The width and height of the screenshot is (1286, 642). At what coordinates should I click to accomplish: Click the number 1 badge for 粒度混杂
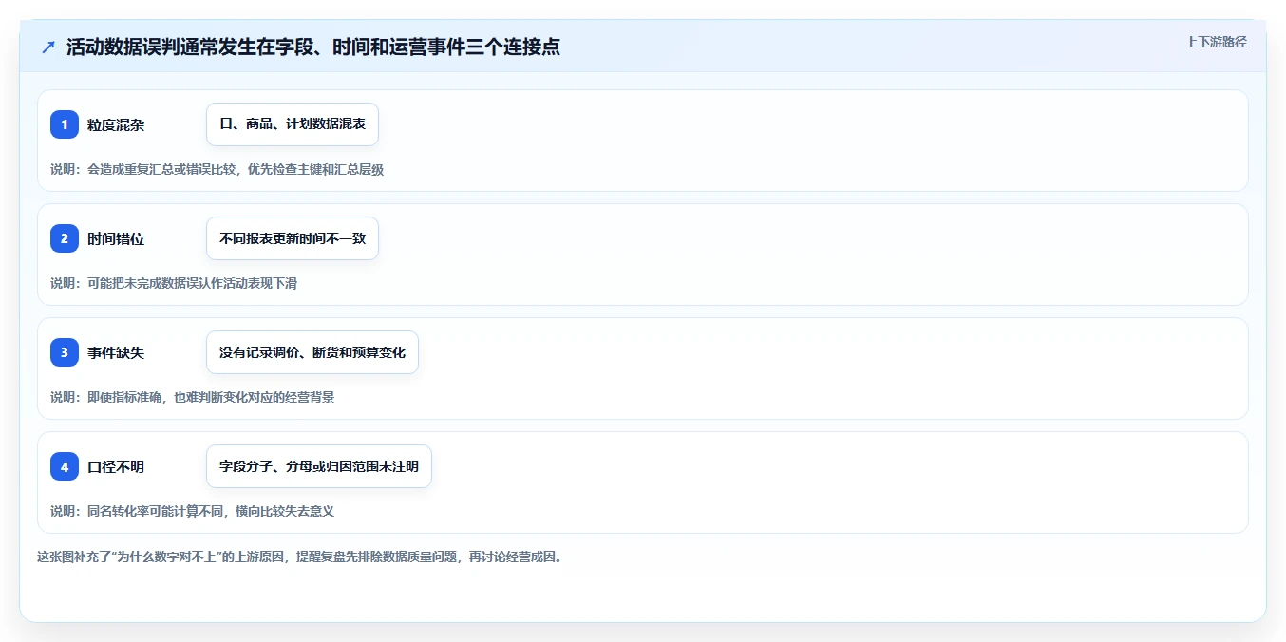(x=65, y=124)
